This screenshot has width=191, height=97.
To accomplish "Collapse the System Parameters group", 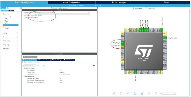I will pyautogui.click(x=23, y=68).
